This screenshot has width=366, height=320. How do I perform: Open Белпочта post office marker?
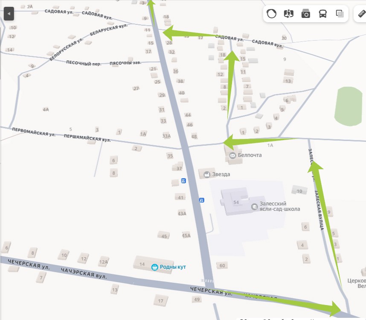pyautogui.click(x=232, y=156)
